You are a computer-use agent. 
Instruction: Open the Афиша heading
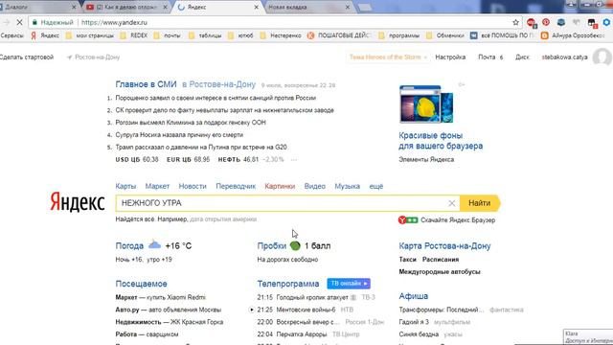pos(413,296)
